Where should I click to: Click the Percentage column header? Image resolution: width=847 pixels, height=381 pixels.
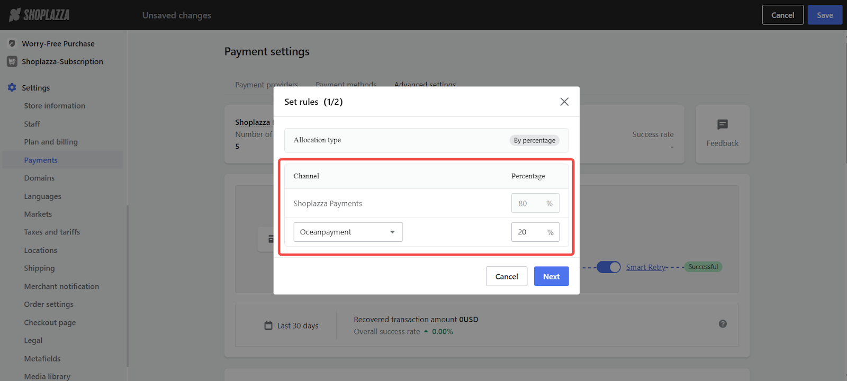528,176
